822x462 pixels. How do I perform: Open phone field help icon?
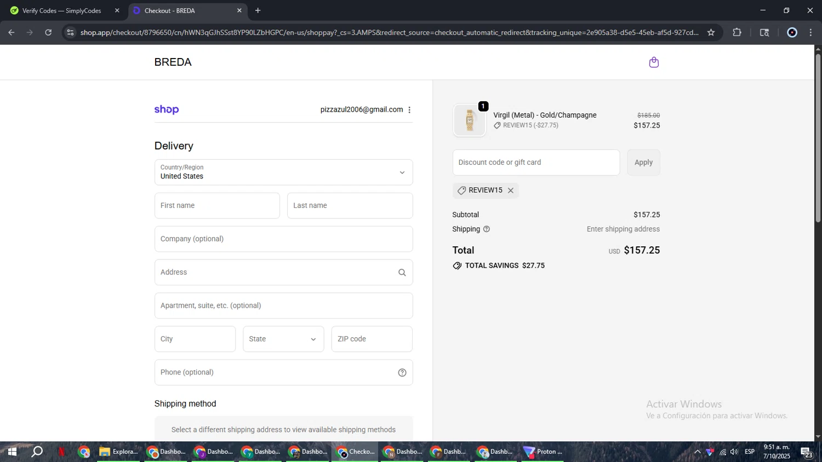[x=402, y=373]
